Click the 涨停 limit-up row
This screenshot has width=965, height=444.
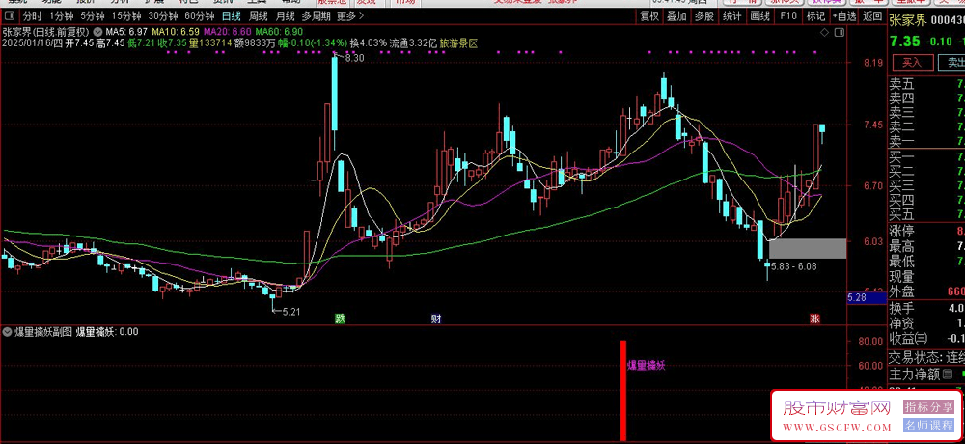(x=926, y=232)
